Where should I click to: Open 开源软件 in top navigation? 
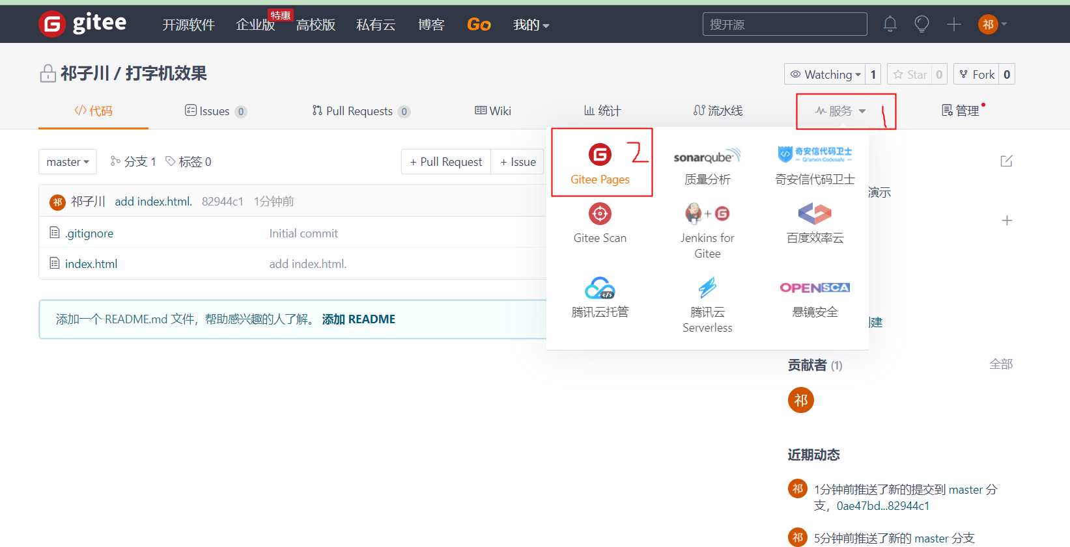(188, 25)
